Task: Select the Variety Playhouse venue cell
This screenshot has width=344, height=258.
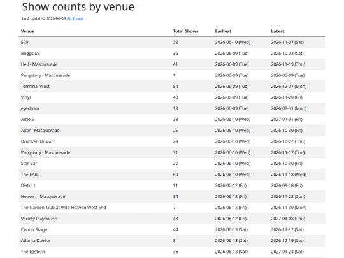Action: click(x=39, y=219)
